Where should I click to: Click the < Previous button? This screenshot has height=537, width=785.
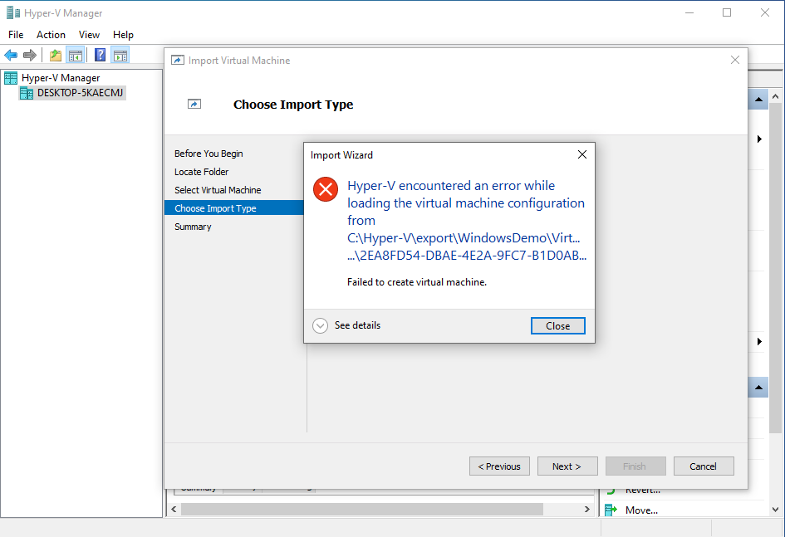[499, 466]
